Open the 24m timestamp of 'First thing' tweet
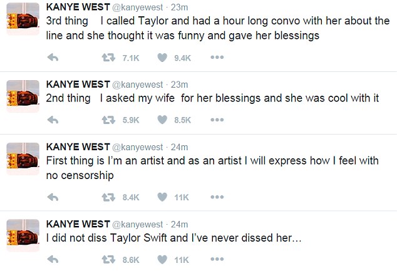The height and width of the screenshot is (271, 397). coord(179,147)
